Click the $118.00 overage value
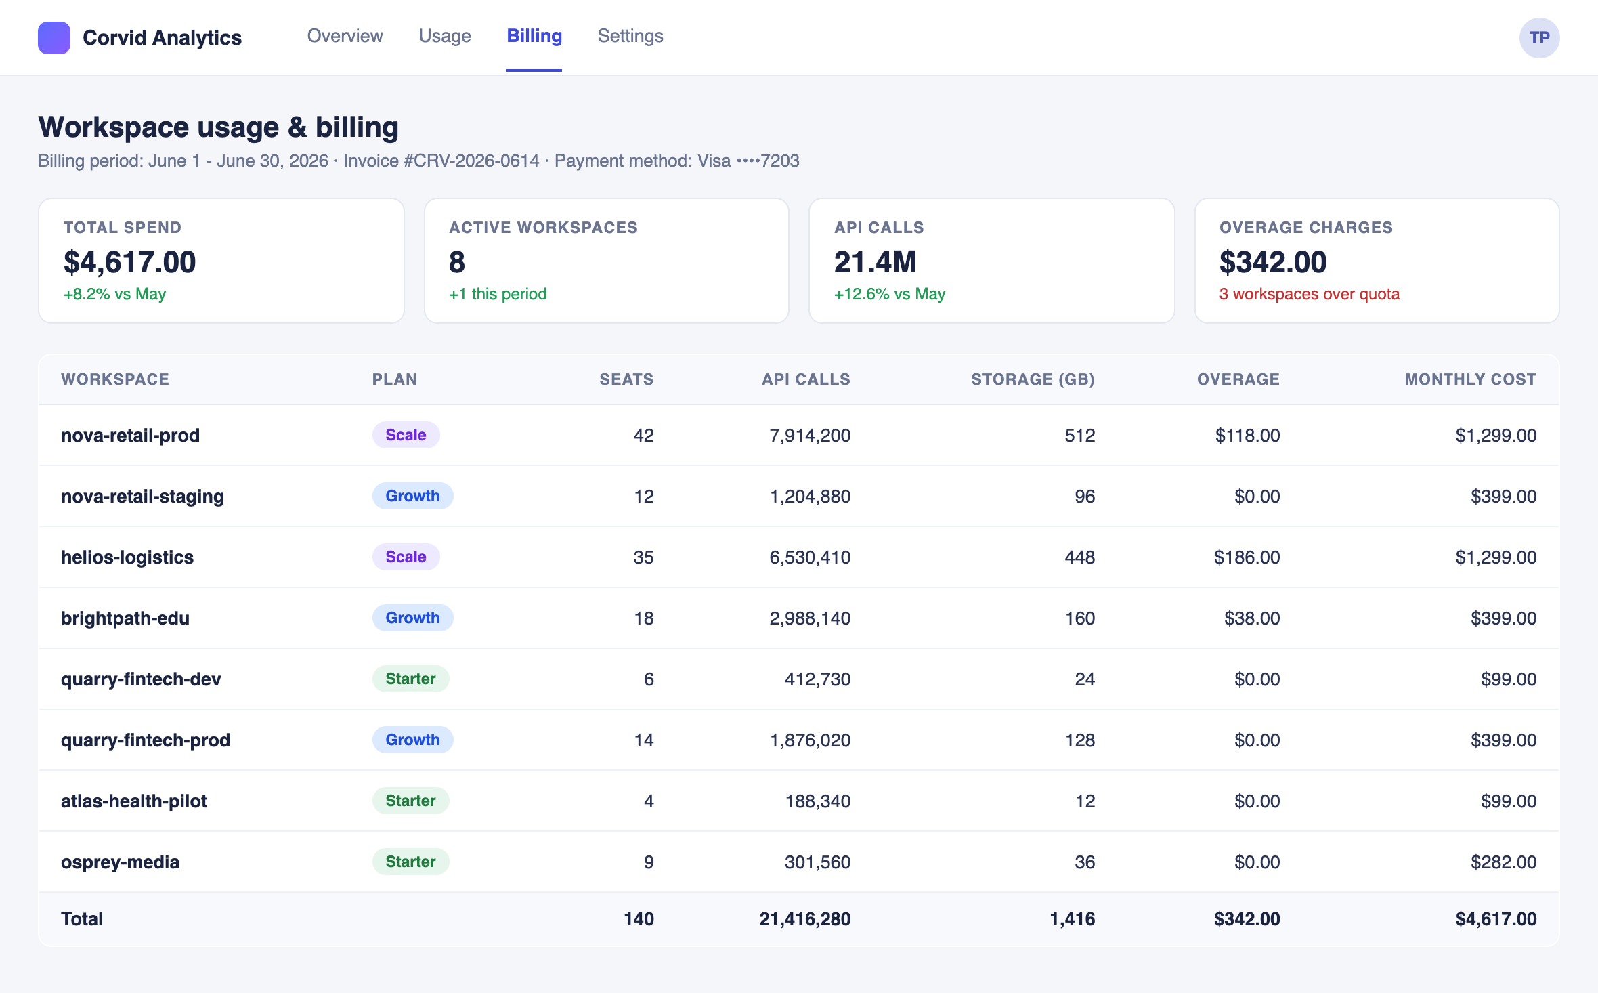This screenshot has width=1598, height=993. tap(1247, 435)
